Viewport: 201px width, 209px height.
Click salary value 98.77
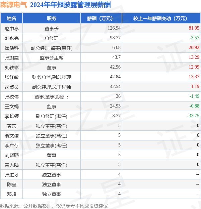tap(115, 38)
